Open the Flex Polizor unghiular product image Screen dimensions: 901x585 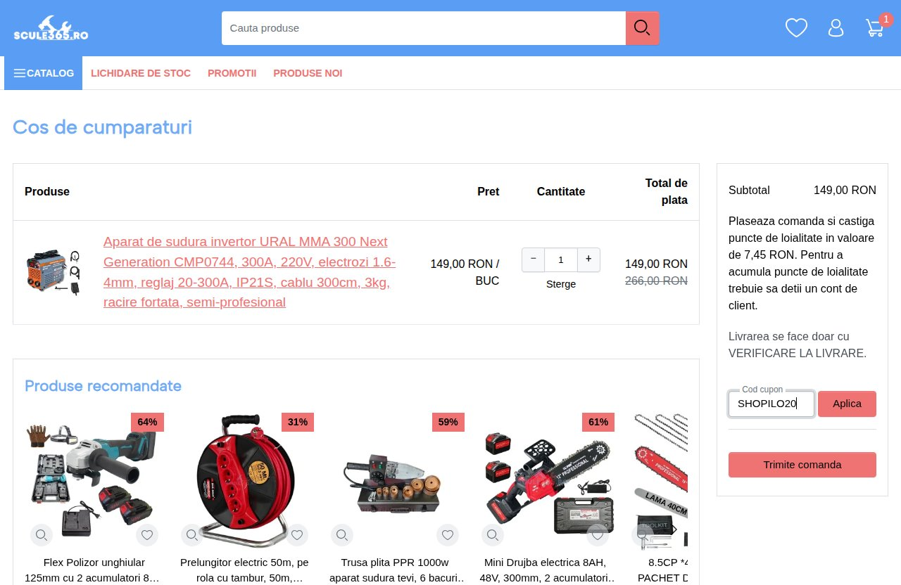[x=94, y=481]
